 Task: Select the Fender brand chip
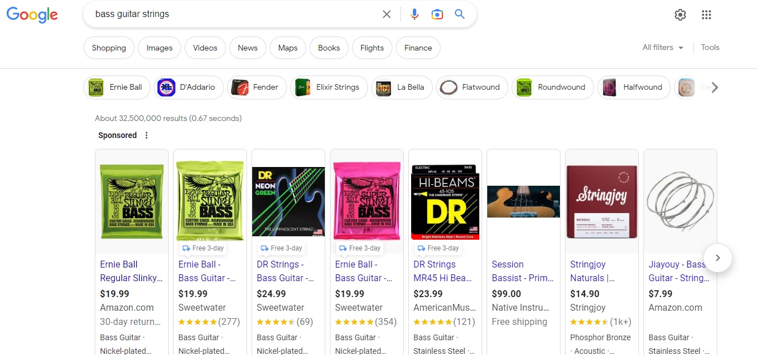coord(257,87)
